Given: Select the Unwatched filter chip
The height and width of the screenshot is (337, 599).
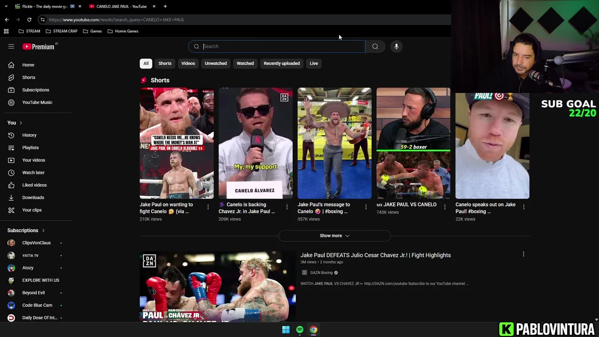Looking at the screenshot, I should [216, 64].
